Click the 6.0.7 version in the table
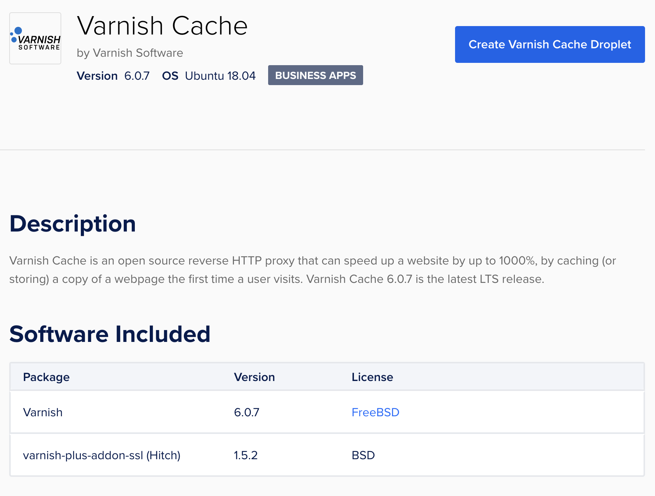The height and width of the screenshot is (496, 655). point(247,412)
